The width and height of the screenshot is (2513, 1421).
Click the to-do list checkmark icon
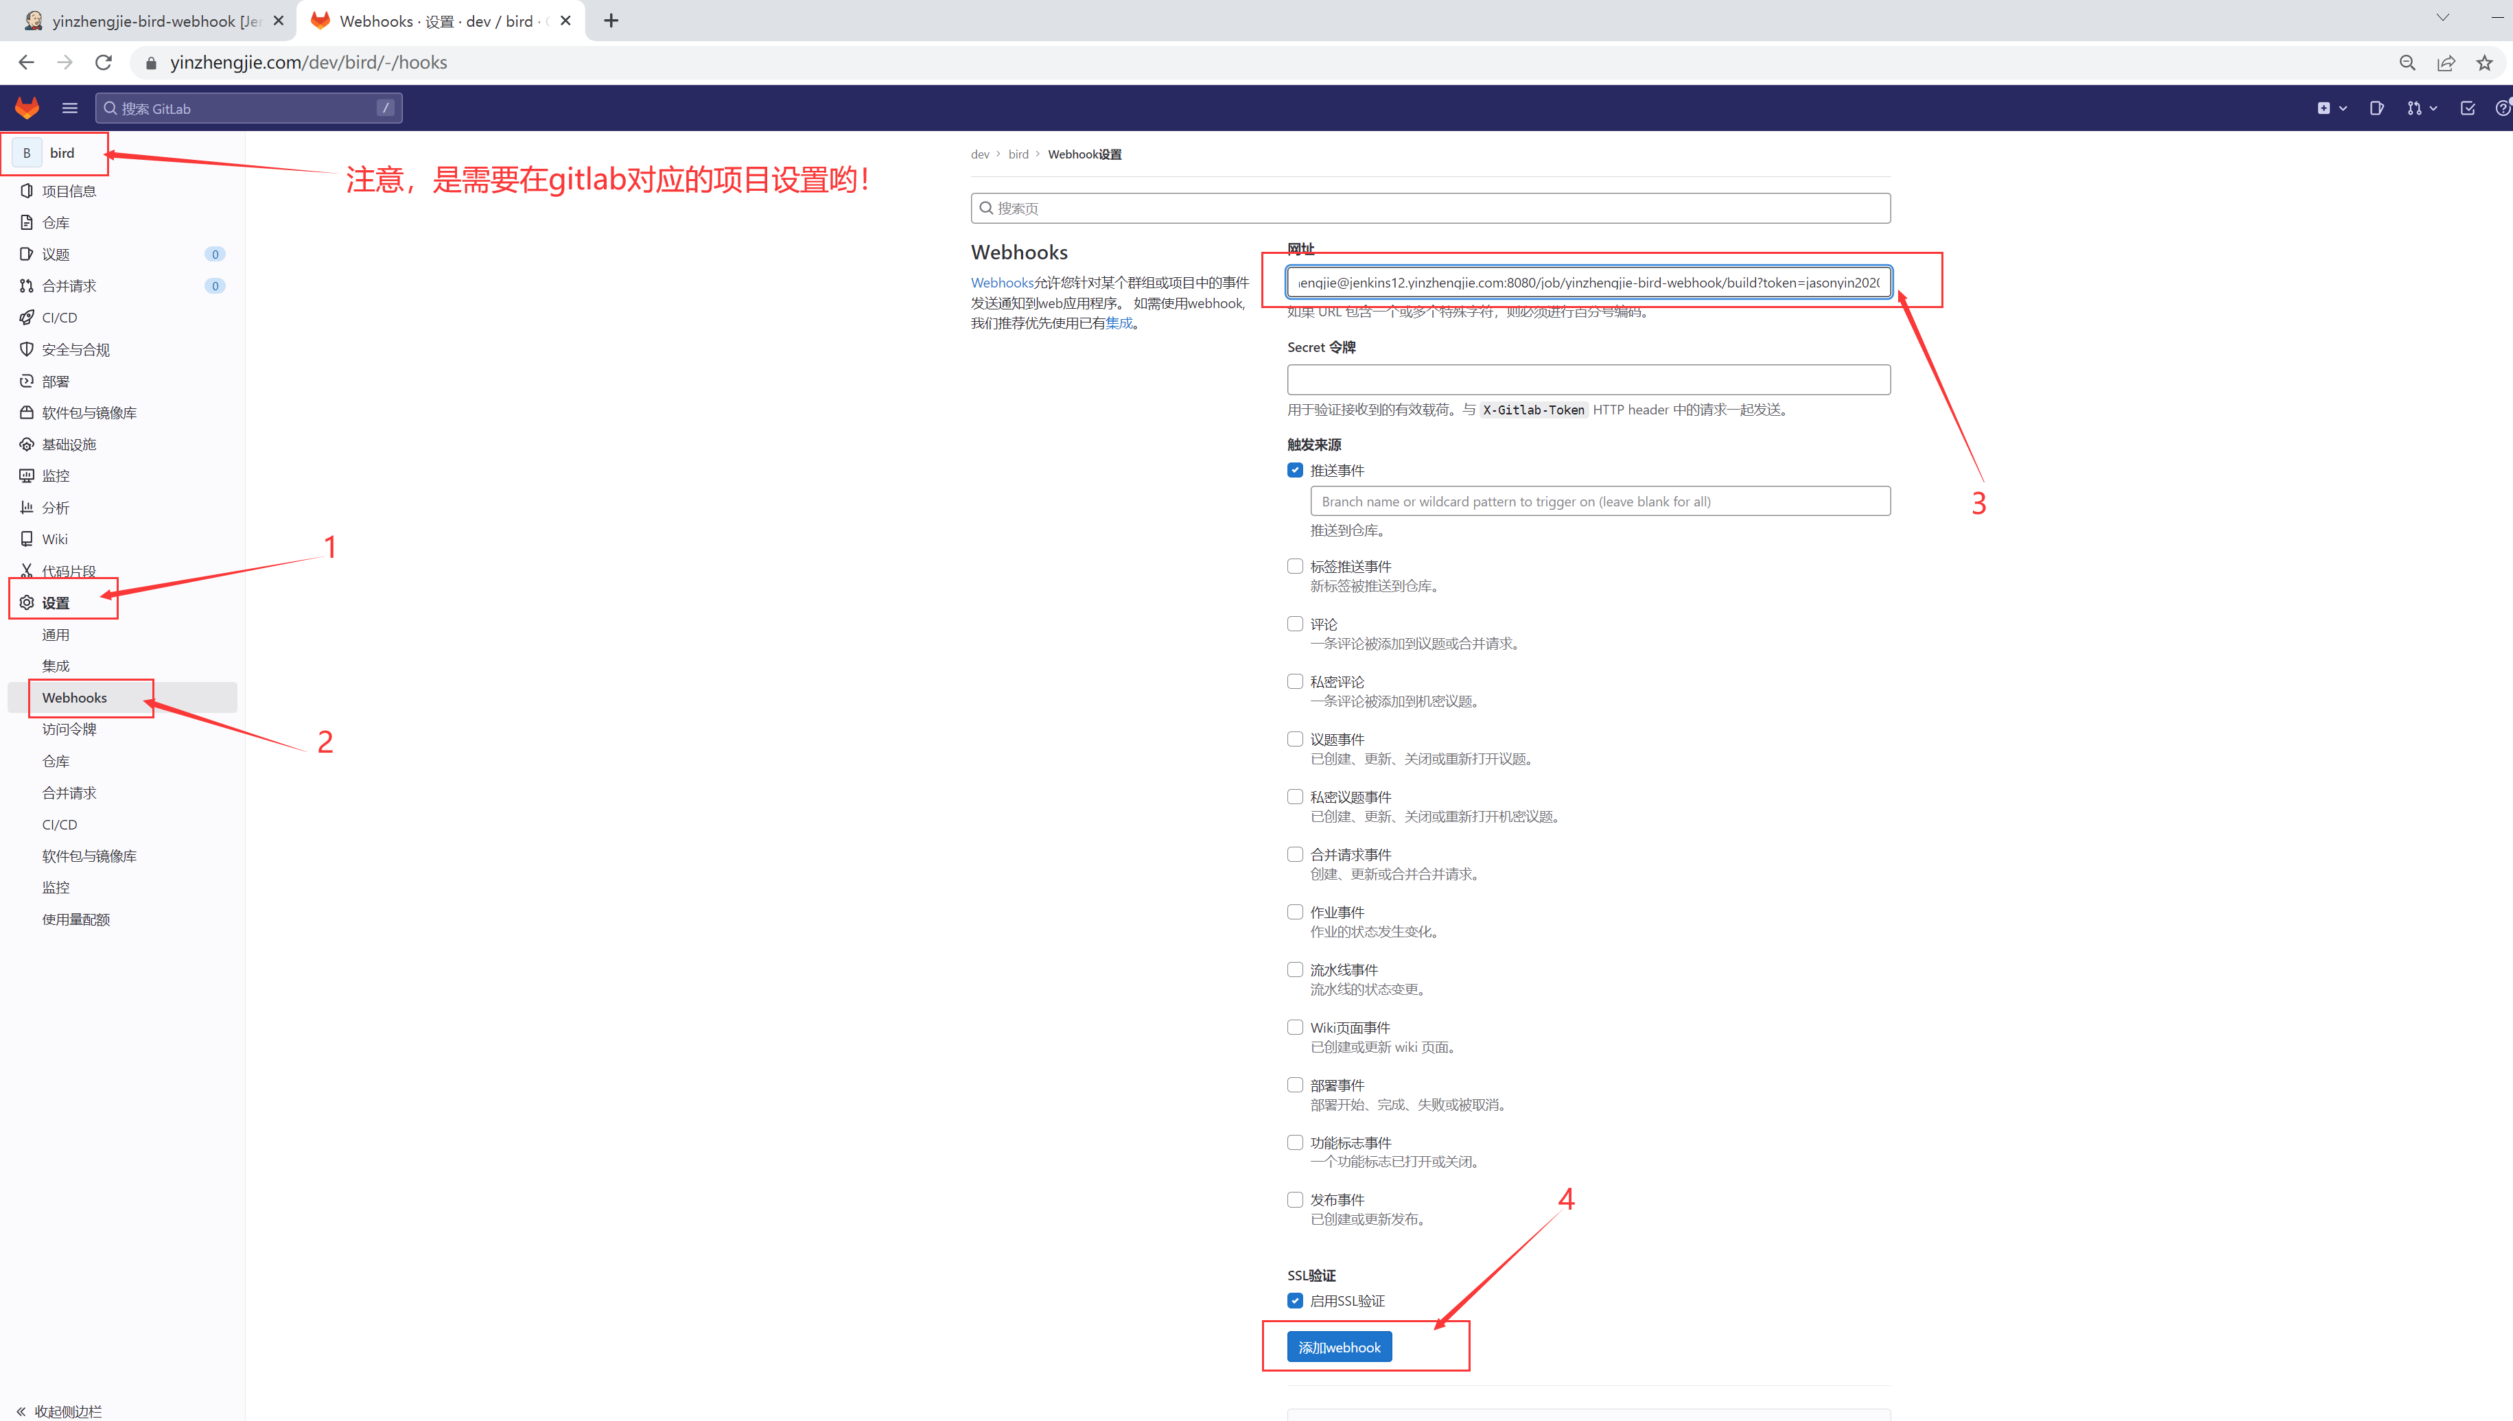click(2467, 108)
